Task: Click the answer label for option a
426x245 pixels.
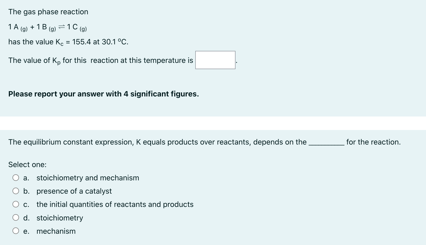Action: (87, 178)
